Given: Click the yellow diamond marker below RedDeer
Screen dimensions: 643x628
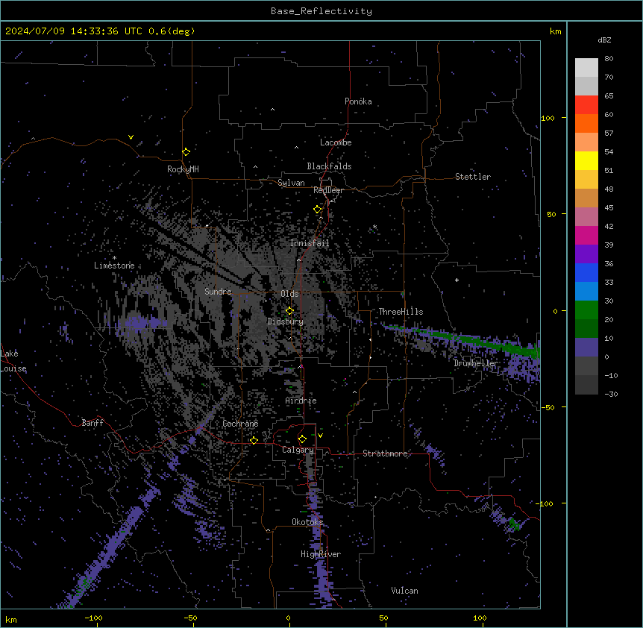Looking at the screenshot, I should point(318,210).
